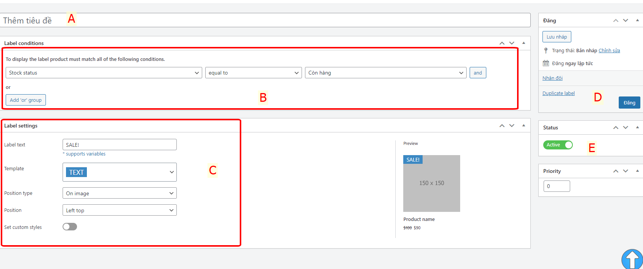Viewport: 643px width, 269px height.
Task: Collapse the Label conditions panel
Action: click(524, 43)
